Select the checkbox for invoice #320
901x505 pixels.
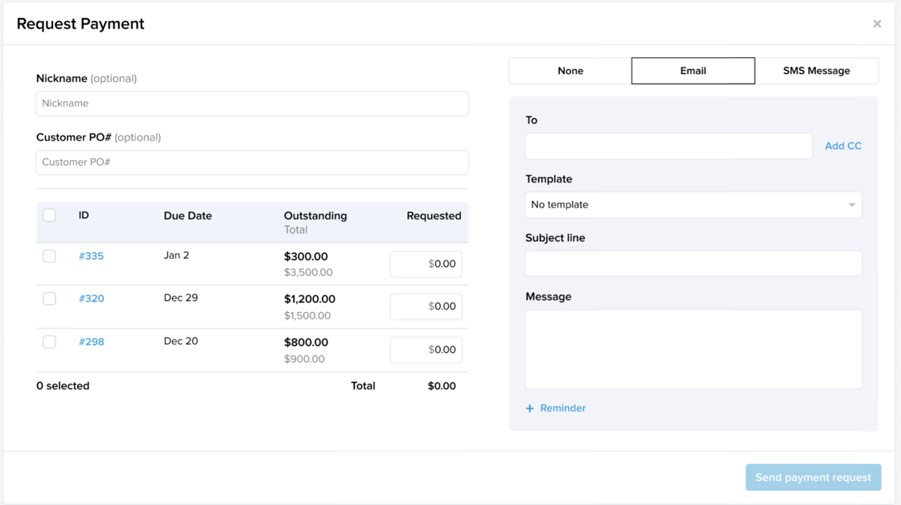click(x=49, y=298)
